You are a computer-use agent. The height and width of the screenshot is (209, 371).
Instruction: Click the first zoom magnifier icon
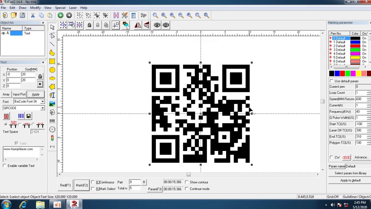(155, 15)
